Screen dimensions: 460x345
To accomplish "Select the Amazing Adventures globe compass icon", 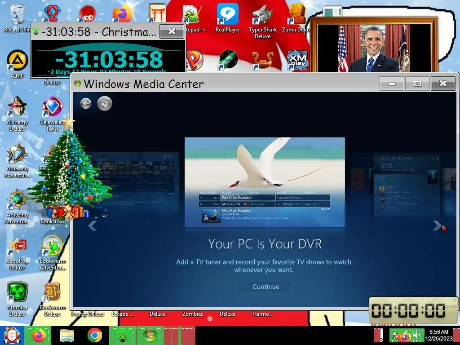I will point(17,207).
